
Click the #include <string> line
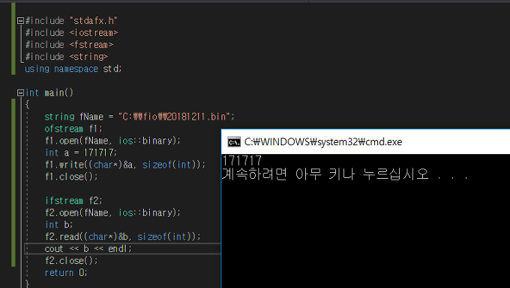[x=67, y=57]
